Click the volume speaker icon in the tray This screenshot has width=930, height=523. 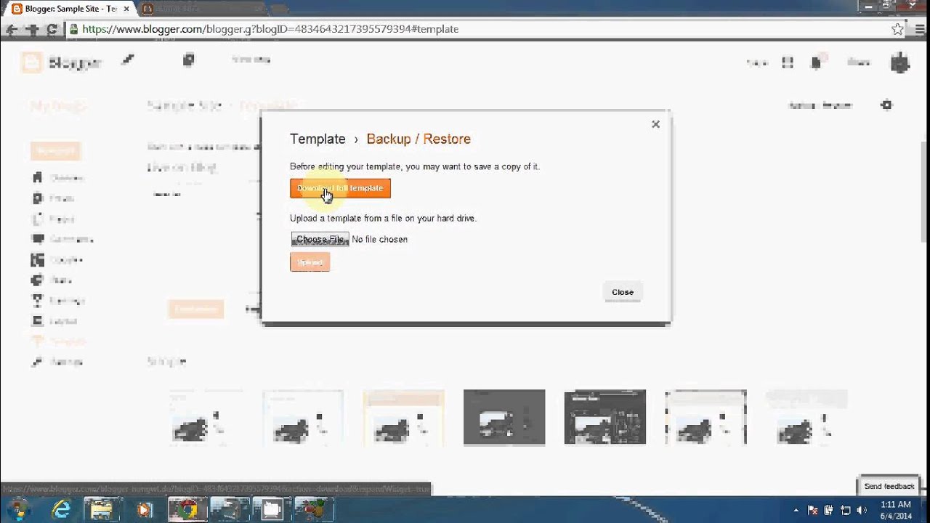[x=862, y=510]
